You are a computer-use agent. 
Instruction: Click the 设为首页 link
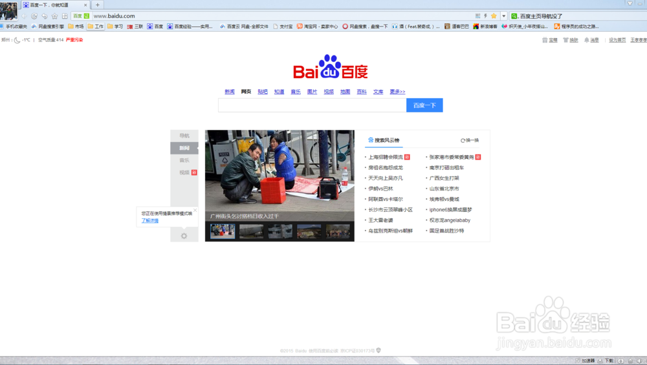point(617,40)
